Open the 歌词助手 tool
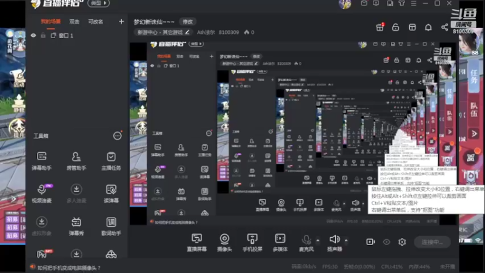Viewport: 485px width, 273px height. coord(111,226)
